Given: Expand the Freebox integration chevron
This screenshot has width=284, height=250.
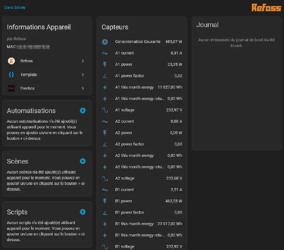Looking at the screenshot, I should click(83, 88).
